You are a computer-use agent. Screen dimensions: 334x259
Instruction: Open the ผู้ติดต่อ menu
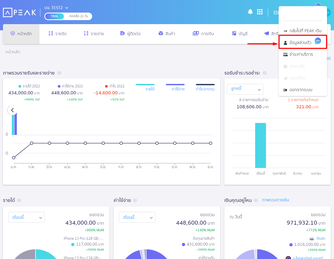pos(130,34)
